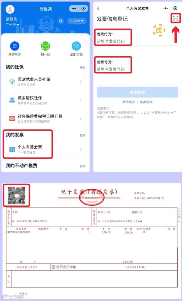
Task: Expand the 个人业务 dropdown
Action: coord(77,21)
